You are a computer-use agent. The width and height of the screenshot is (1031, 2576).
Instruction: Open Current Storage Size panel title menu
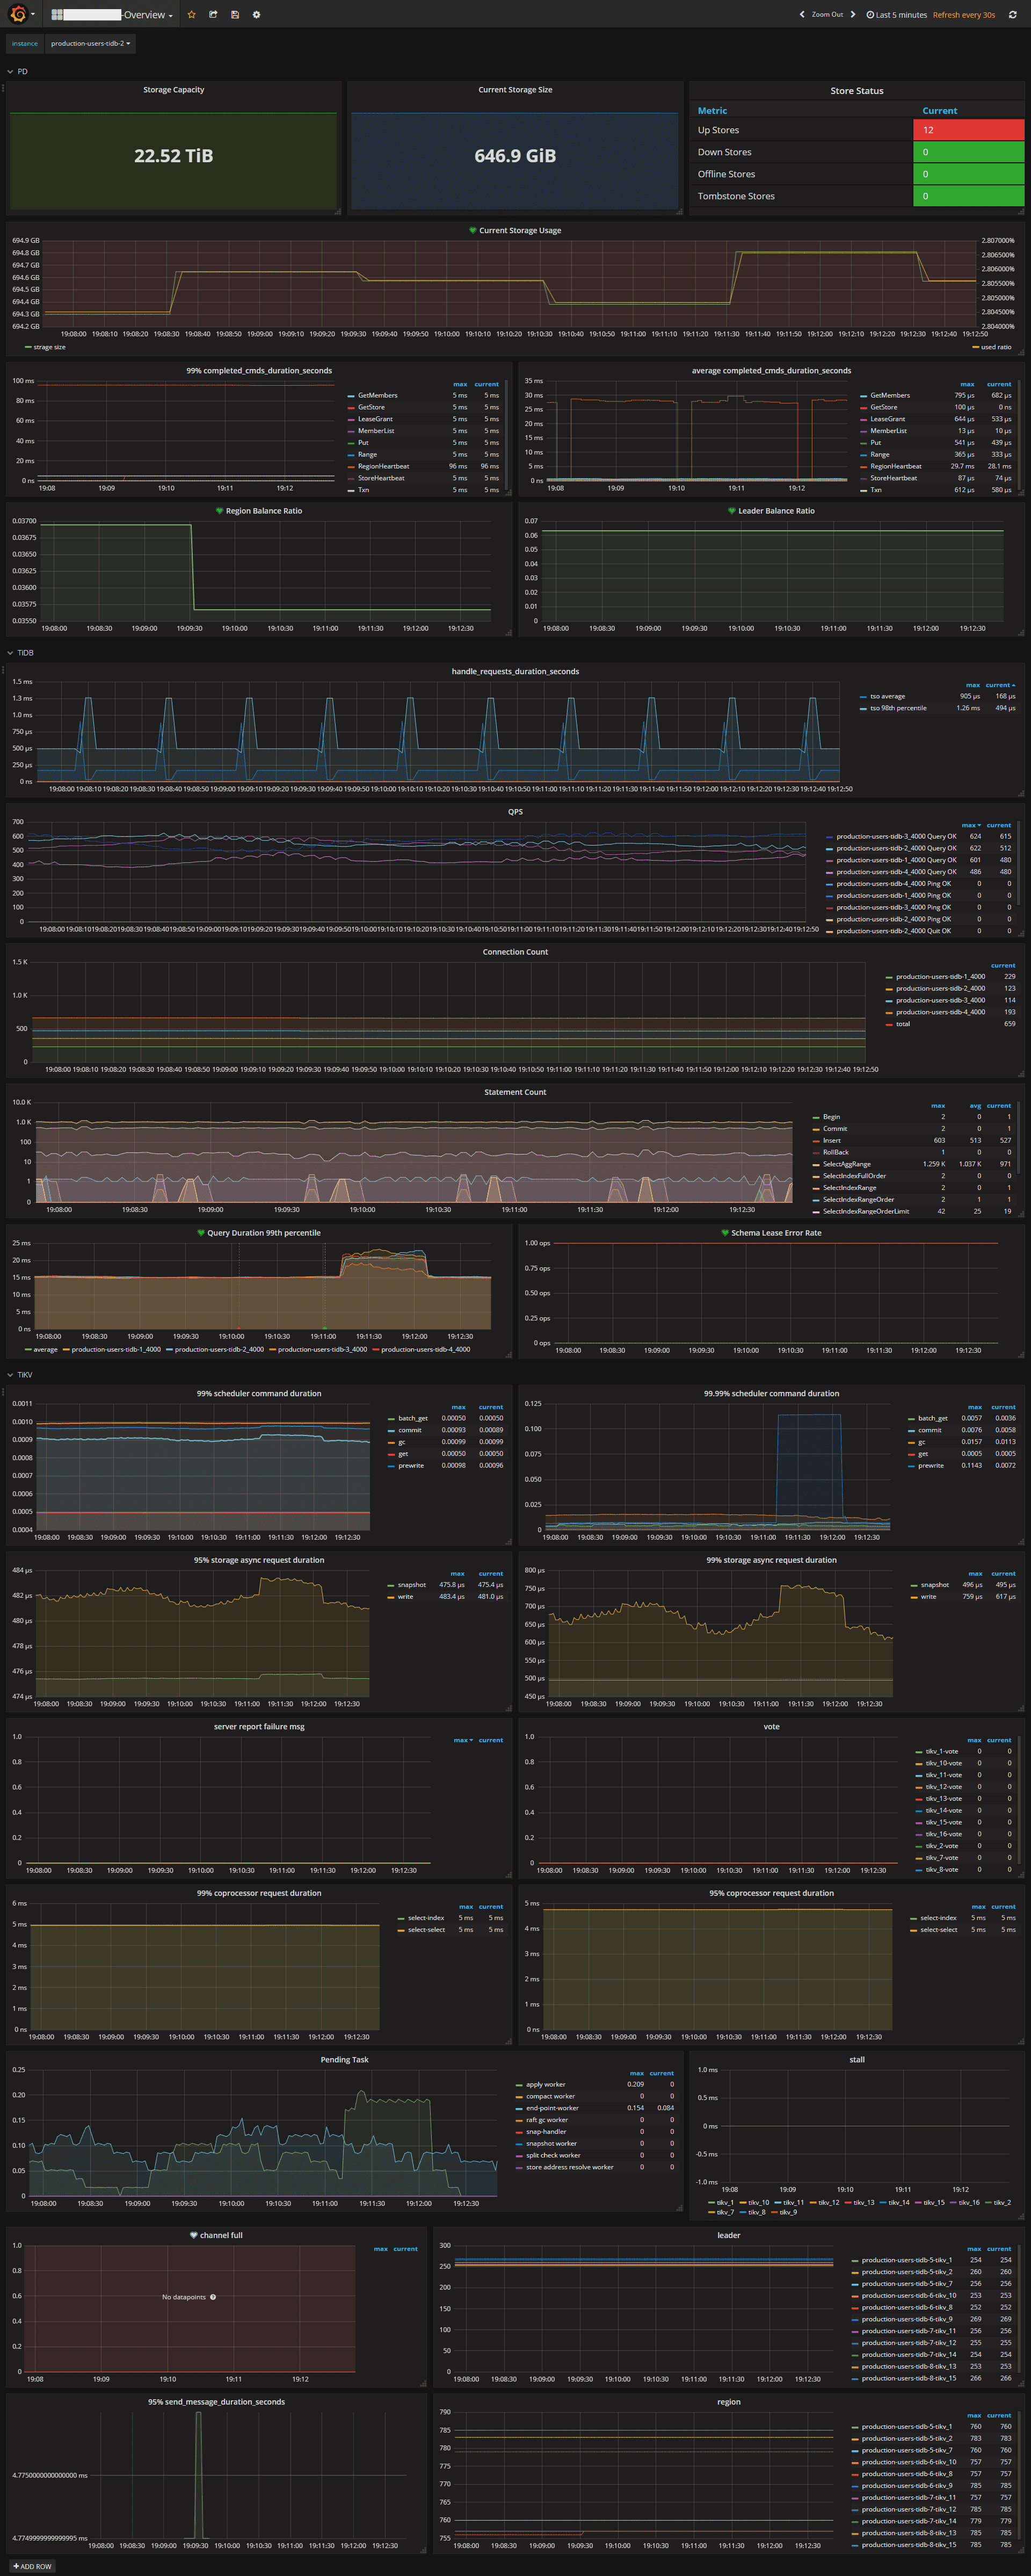[x=515, y=90]
